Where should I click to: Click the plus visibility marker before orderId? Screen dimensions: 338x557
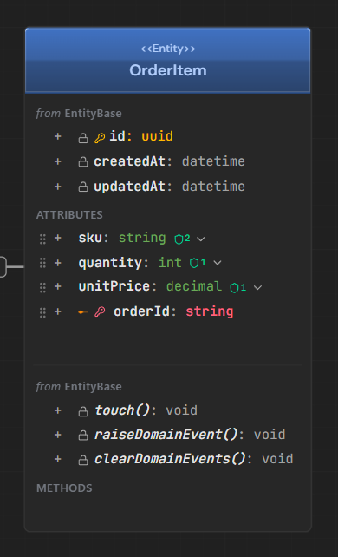tap(58, 311)
